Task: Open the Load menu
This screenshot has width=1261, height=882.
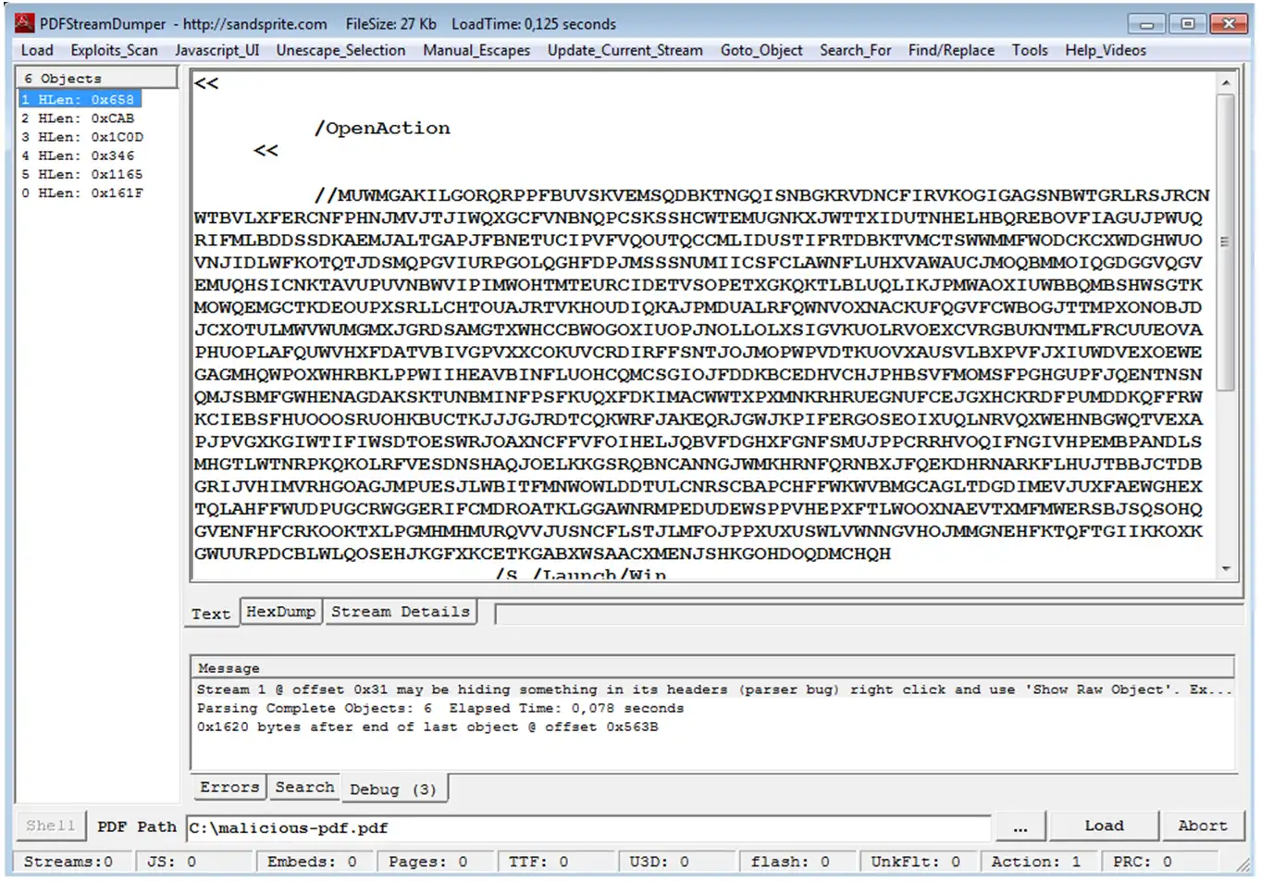Action: (x=37, y=50)
